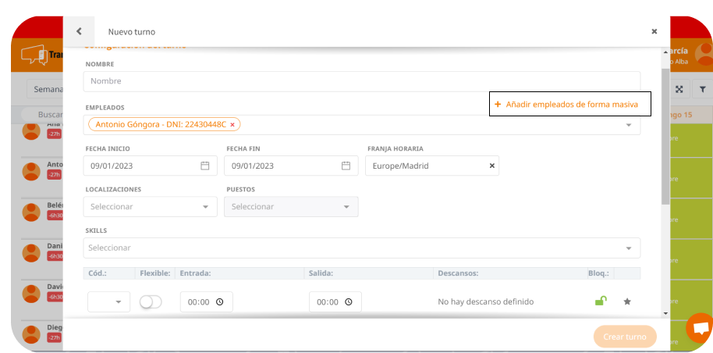Click the green unlocked padlock icon

click(600, 301)
